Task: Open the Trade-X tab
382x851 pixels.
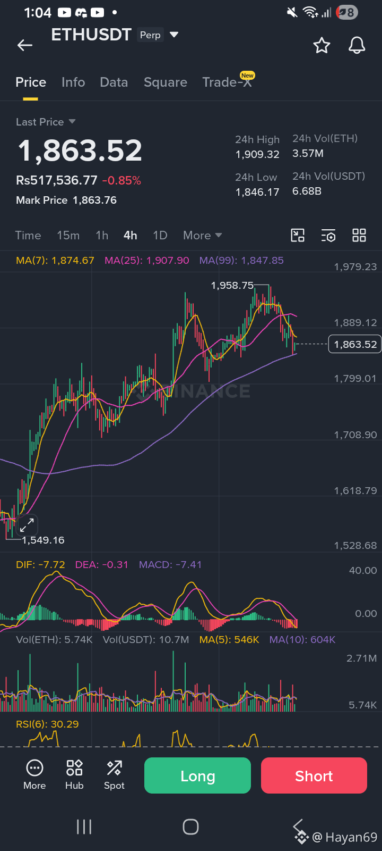Action: (228, 81)
